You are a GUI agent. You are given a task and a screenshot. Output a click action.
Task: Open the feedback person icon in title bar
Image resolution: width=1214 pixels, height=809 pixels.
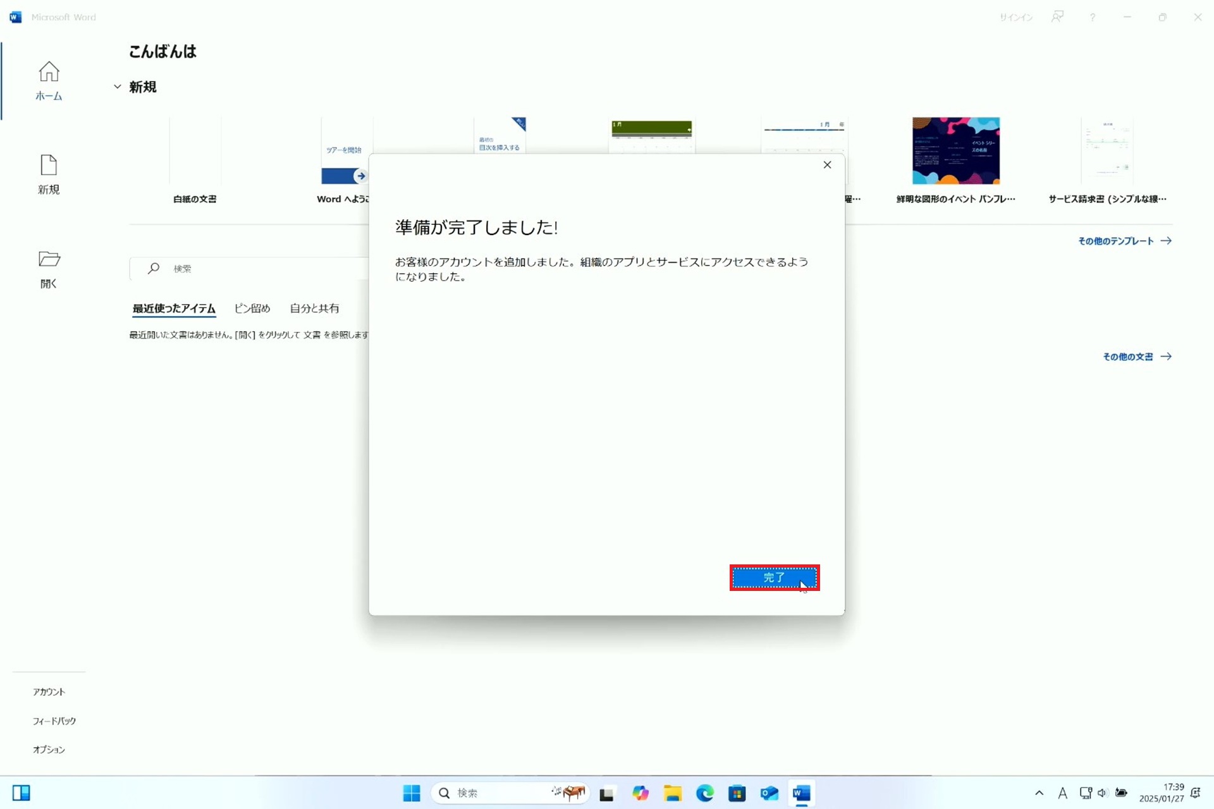[1057, 17]
